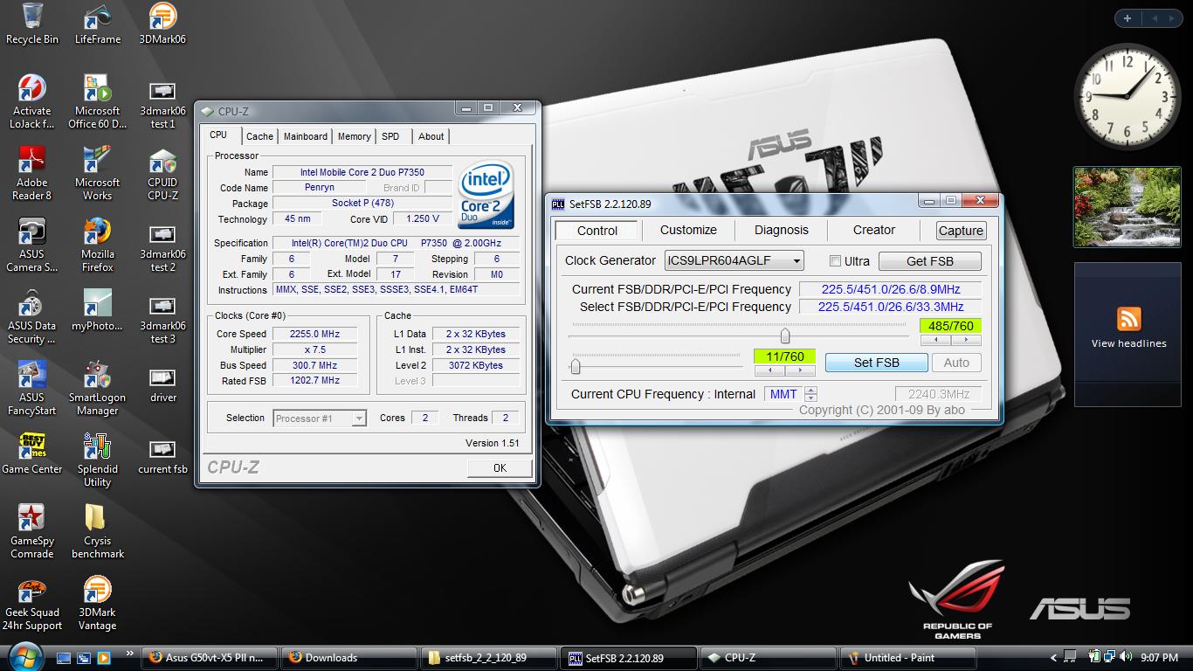Open Microsoft Office 60 Day shortcut
Viewport: 1193px width, 671px height.
pyautogui.click(x=98, y=102)
